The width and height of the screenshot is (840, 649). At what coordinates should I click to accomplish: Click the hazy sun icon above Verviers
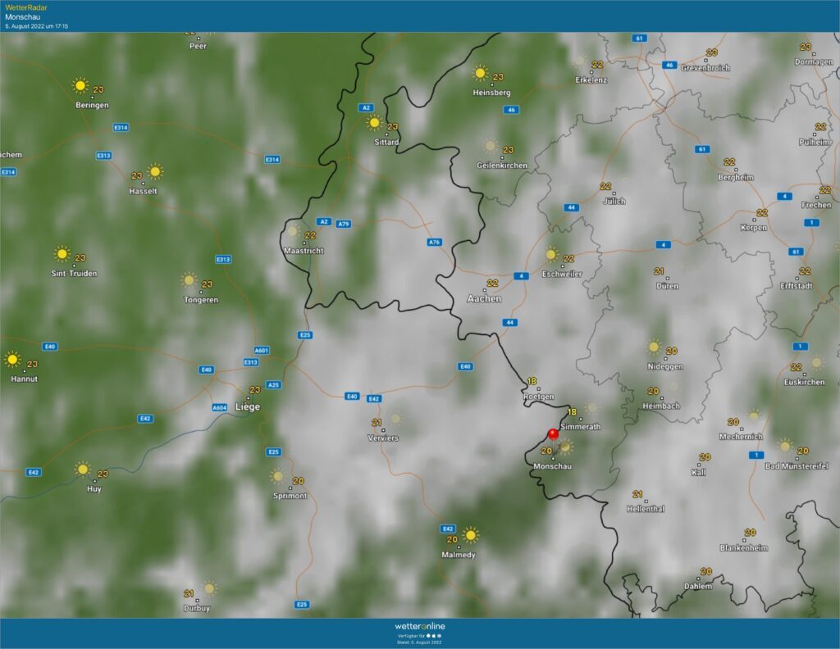pyautogui.click(x=395, y=418)
